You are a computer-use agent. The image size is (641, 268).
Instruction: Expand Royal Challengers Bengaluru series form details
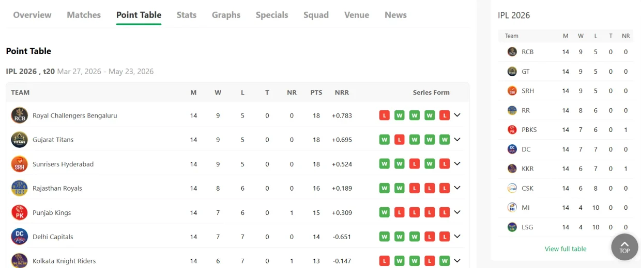pos(457,115)
